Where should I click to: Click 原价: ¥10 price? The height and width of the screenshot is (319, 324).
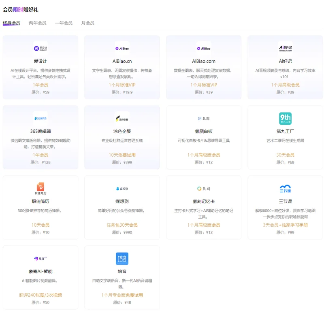tap(40, 232)
